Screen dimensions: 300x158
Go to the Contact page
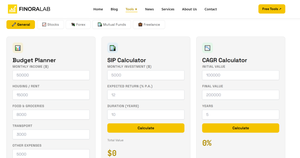point(211,9)
